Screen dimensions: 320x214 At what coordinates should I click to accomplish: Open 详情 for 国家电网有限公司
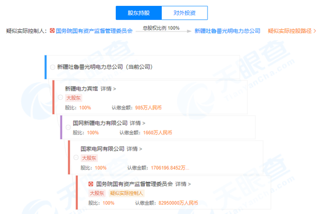134,149
